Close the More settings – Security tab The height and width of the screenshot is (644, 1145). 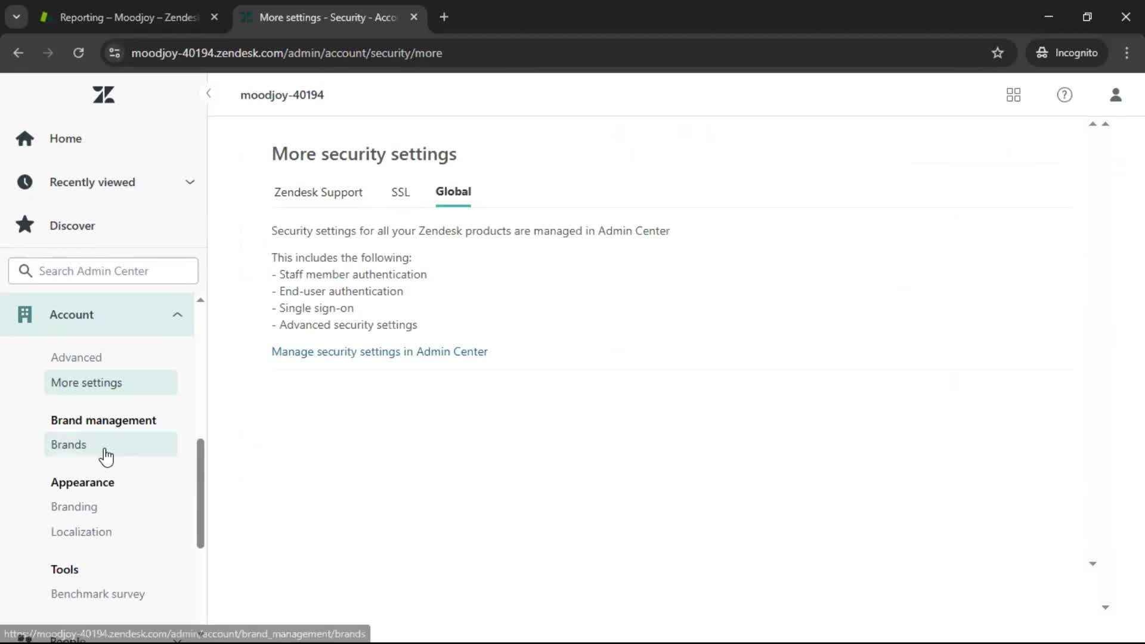tap(414, 17)
